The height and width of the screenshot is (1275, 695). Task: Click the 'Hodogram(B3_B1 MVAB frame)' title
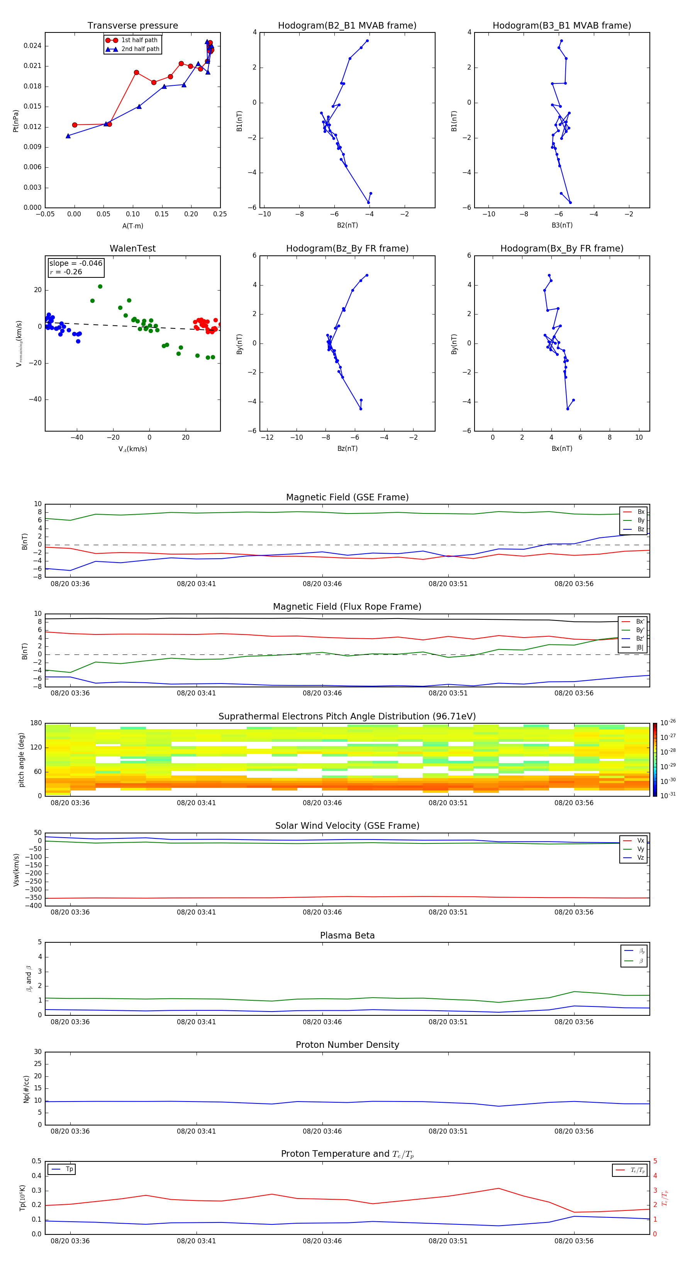pos(562,25)
